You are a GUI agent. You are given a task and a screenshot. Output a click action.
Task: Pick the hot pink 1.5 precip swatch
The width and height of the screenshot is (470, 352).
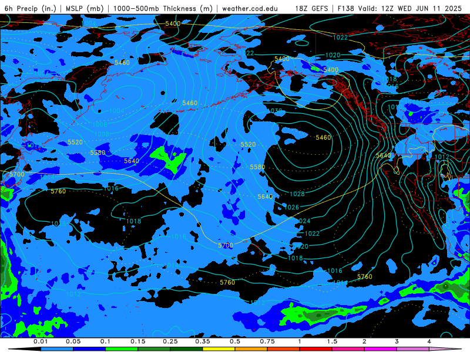[348, 349]
